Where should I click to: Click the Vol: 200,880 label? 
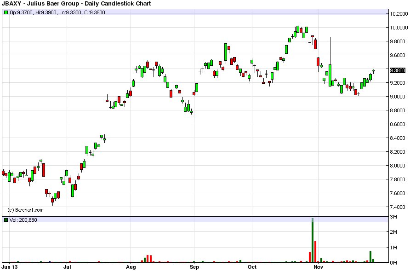pos(23,220)
